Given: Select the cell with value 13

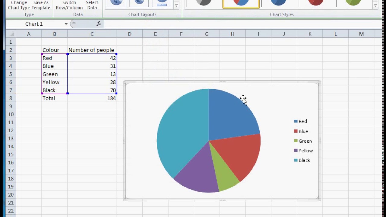Looking at the screenshot, I should coord(92,74).
